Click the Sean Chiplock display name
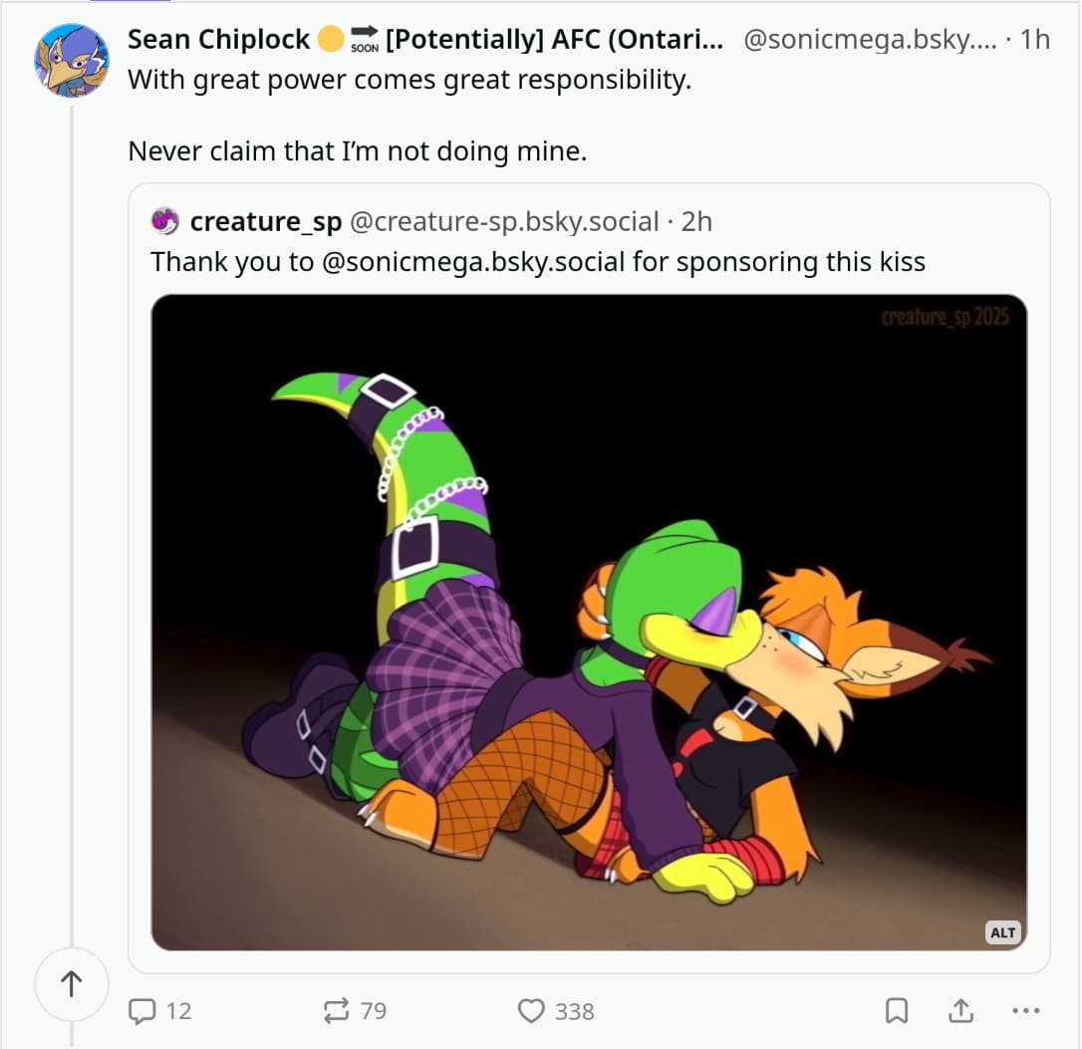Viewport: 1082px width, 1049px height. point(219,40)
